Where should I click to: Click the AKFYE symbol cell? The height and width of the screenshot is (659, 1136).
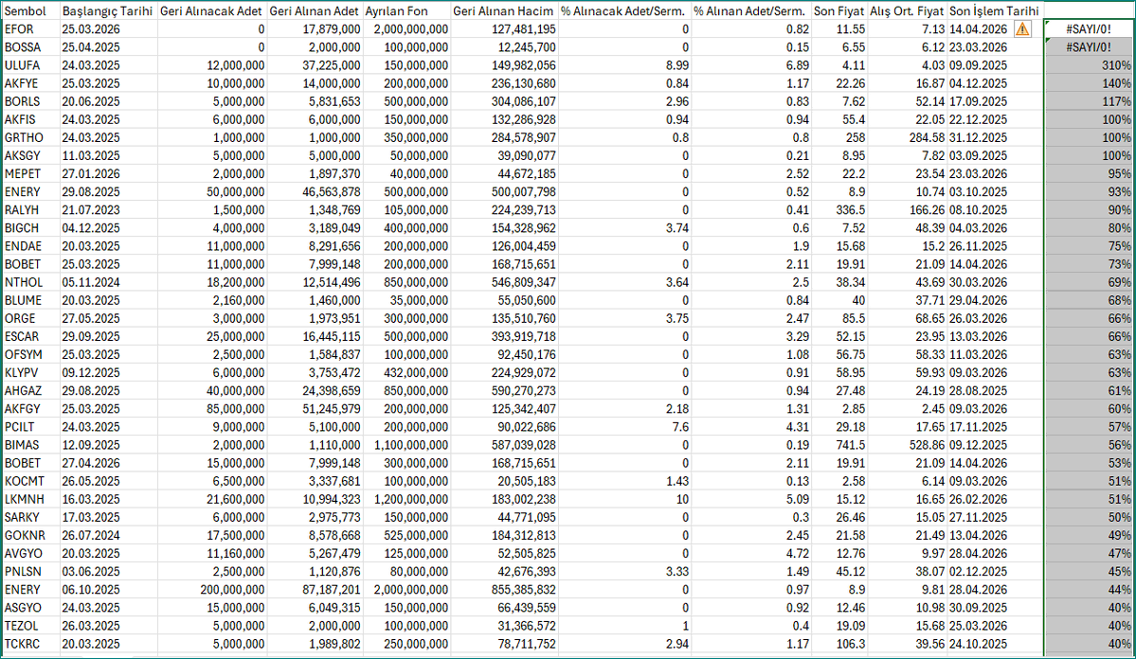click(x=29, y=83)
